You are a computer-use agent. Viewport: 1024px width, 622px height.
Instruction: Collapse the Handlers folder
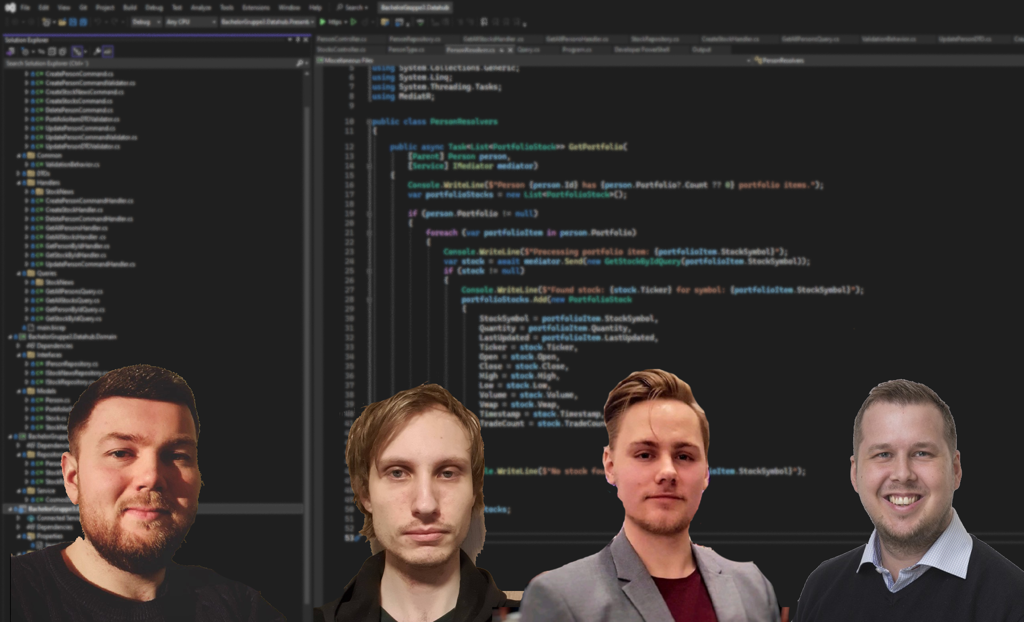(x=19, y=182)
